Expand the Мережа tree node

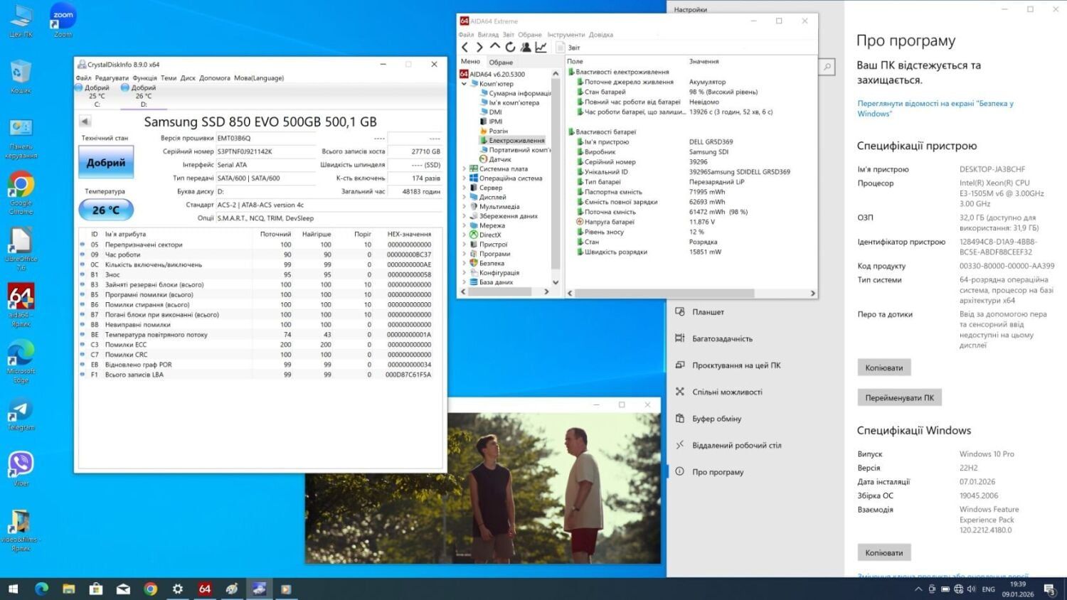point(465,225)
